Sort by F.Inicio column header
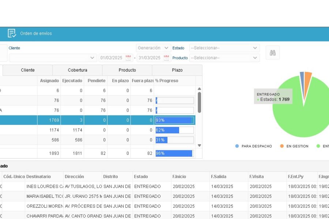Viewport: 329px width, 219px height. [190, 177]
